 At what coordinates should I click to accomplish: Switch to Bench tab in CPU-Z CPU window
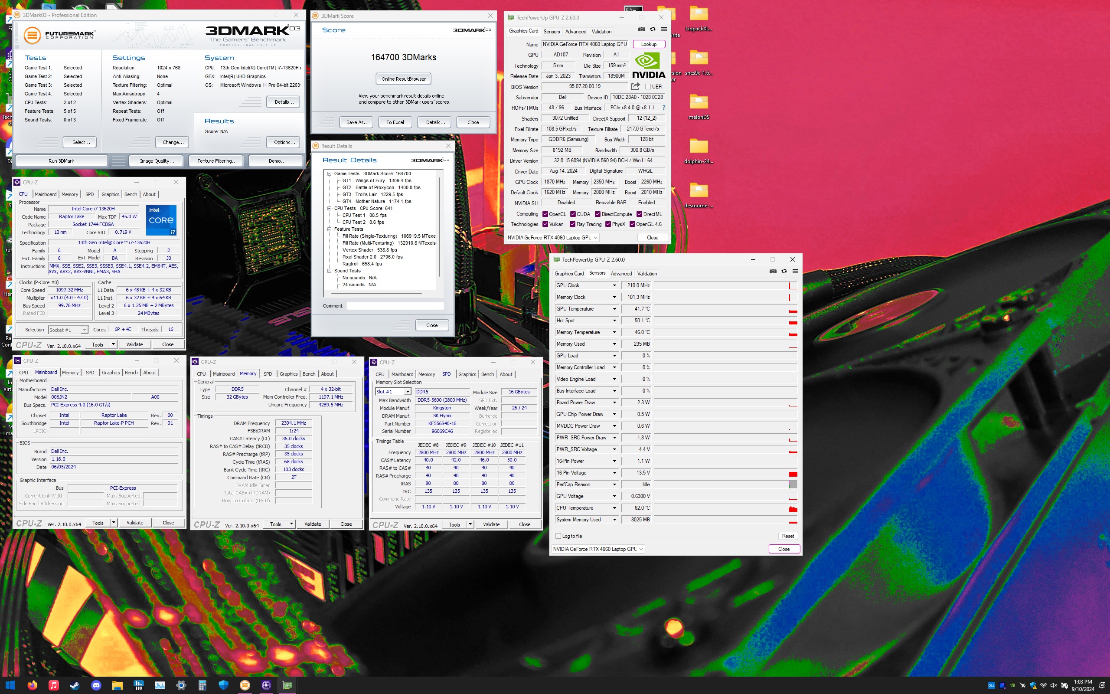tap(131, 194)
